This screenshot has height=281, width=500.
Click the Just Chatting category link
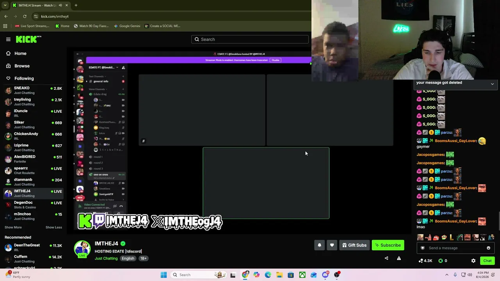(106, 258)
